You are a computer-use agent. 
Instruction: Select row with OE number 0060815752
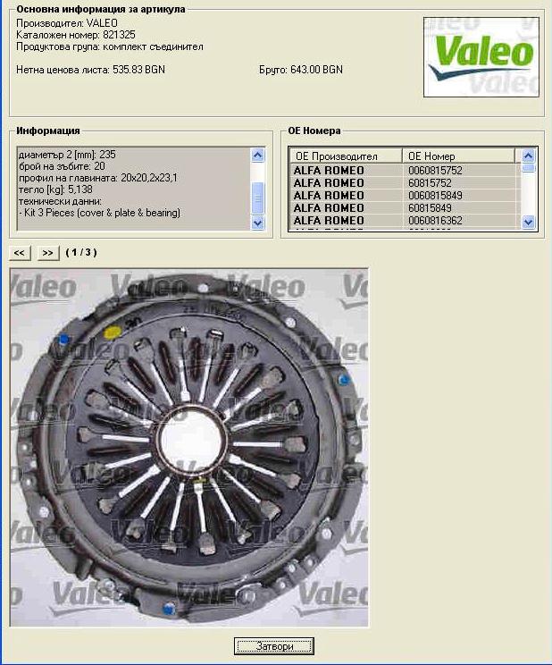(x=404, y=170)
